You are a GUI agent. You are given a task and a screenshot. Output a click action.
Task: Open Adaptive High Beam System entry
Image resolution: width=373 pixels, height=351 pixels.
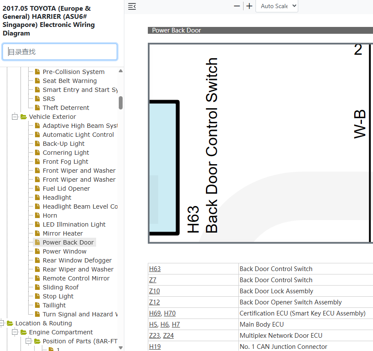(x=80, y=126)
